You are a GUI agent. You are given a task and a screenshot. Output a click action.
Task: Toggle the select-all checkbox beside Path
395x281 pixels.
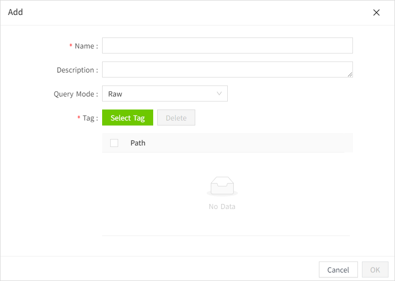(x=114, y=143)
